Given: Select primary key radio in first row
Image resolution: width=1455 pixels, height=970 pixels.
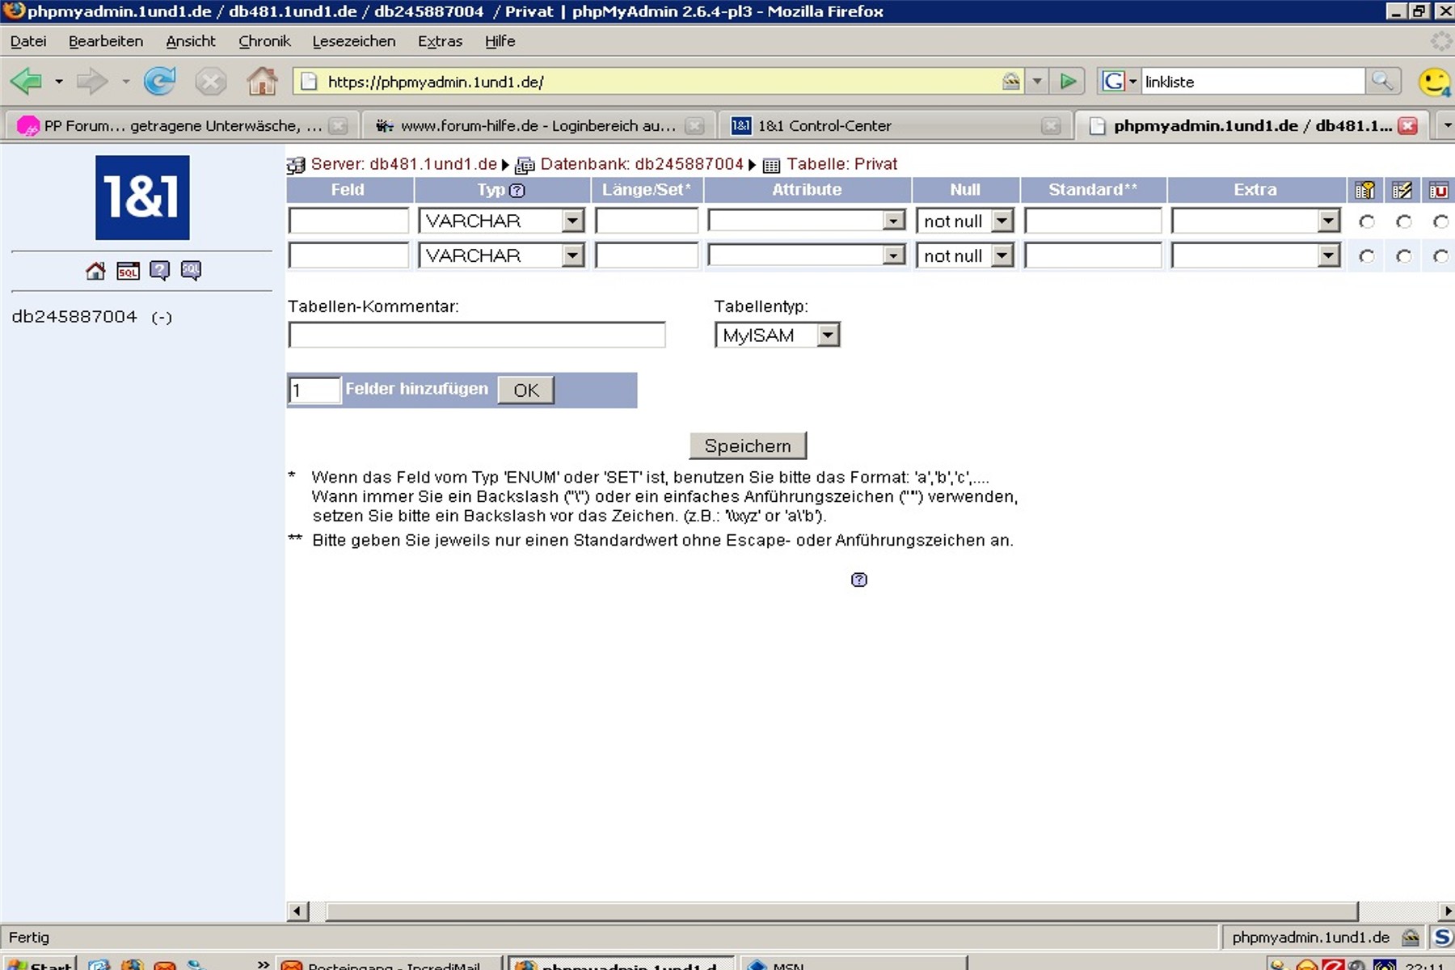Looking at the screenshot, I should [x=1367, y=221].
